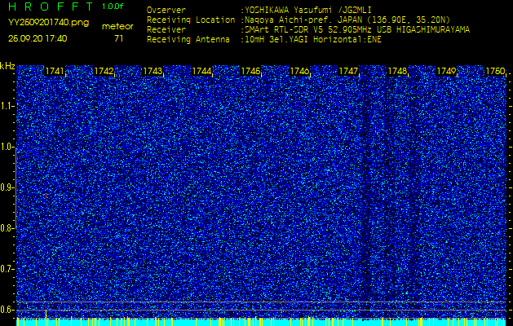Click the 0.7 kHz axis label

click(6, 269)
